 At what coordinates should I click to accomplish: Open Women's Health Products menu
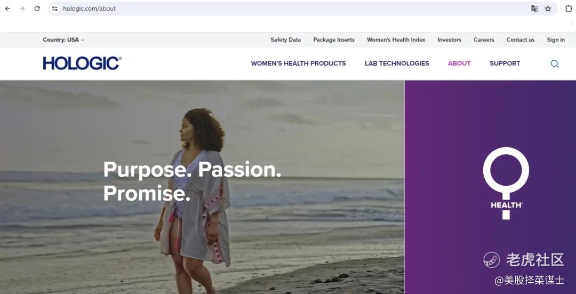(298, 63)
